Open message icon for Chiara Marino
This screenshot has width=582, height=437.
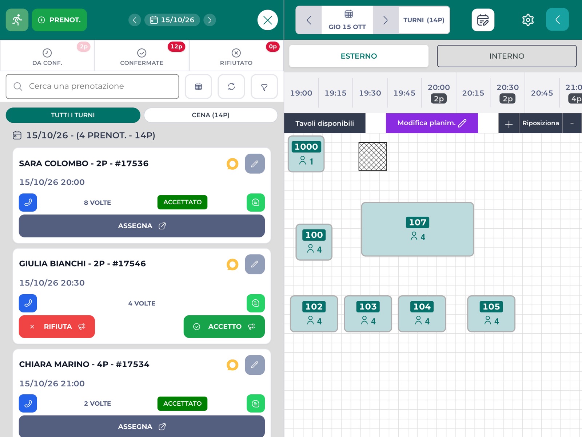coord(256,403)
